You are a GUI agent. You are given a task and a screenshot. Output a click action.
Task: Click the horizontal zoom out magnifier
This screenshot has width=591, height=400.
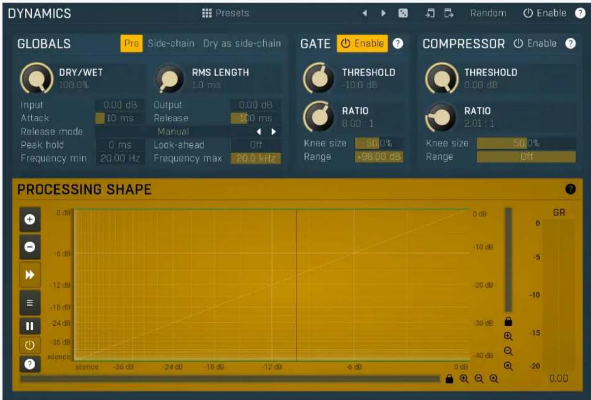pos(478,378)
